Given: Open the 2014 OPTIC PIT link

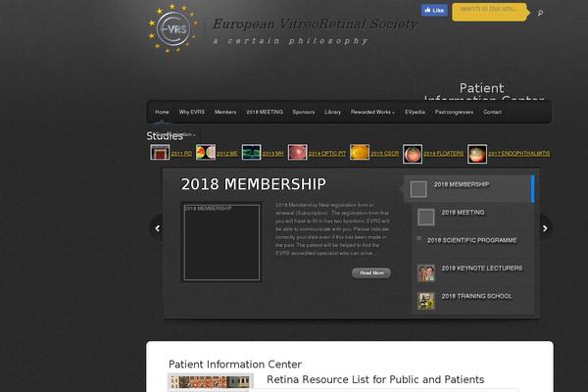Looking at the screenshot, I should coord(327,154).
